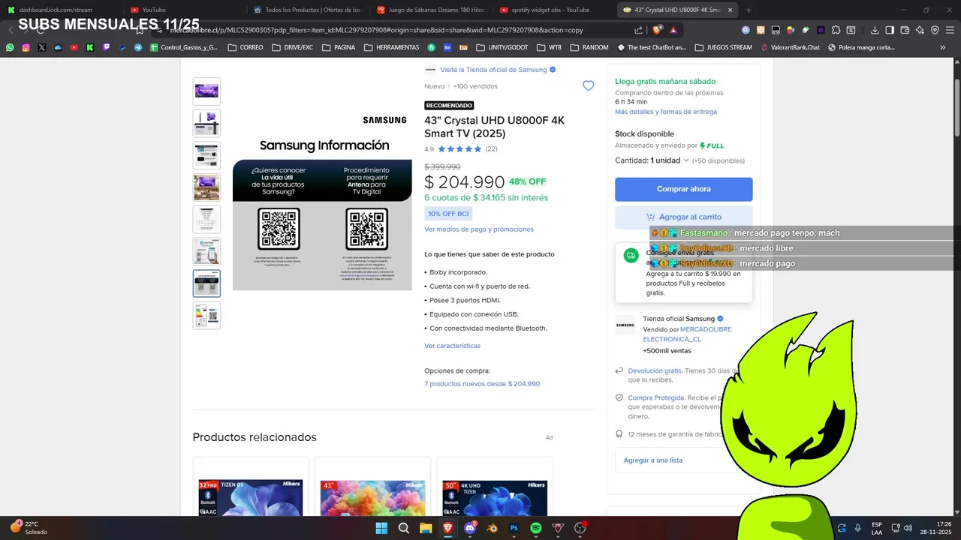The image size is (961, 540).
Task: Open the Control_Gastos_y_G... bookmark
Action: tap(184, 47)
